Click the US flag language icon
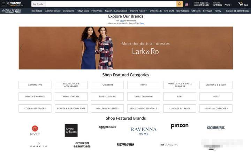This screenshot has width=251, height=154. 187,5
